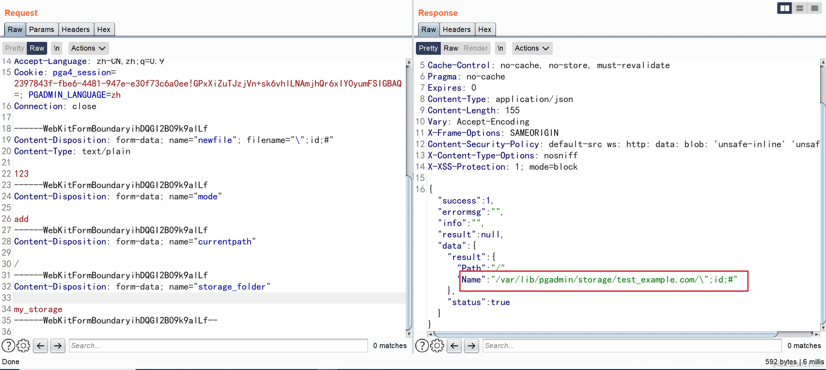The height and width of the screenshot is (370, 826).
Task: Click Request previous match arrow
Action: 40,346
